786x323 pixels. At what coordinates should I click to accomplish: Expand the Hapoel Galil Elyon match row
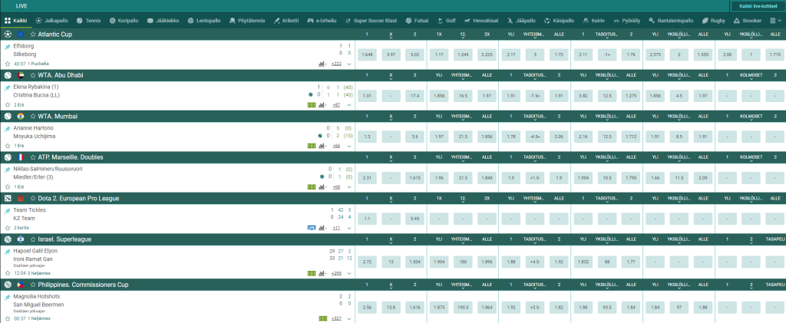tap(349, 274)
